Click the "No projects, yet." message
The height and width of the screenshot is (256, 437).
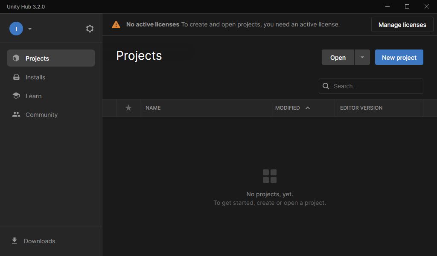click(270, 194)
